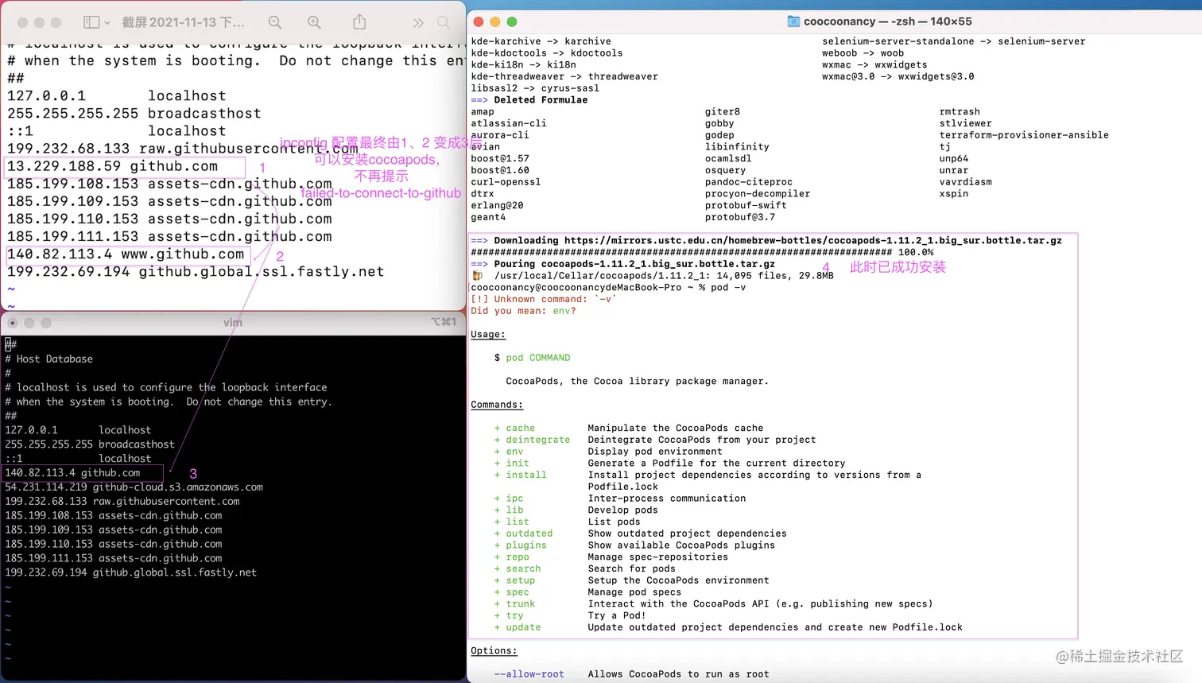The height and width of the screenshot is (683, 1202).
Task: Maximize the Terminal window using the green button
Action: pyautogui.click(x=512, y=21)
